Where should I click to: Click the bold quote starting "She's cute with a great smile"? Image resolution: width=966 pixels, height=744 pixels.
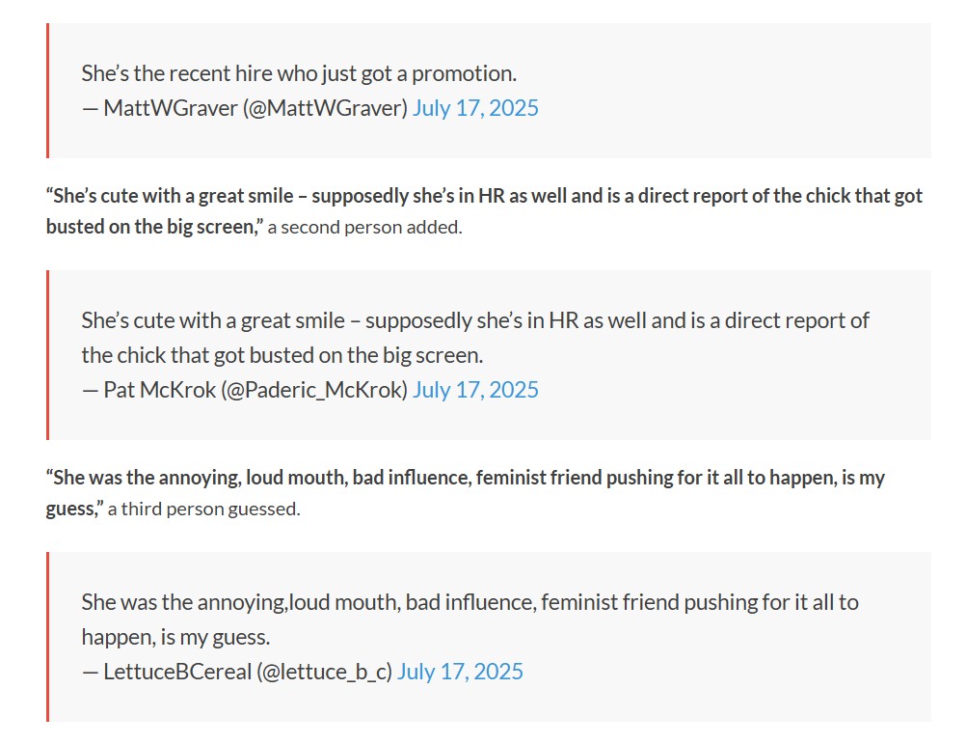pos(484,210)
